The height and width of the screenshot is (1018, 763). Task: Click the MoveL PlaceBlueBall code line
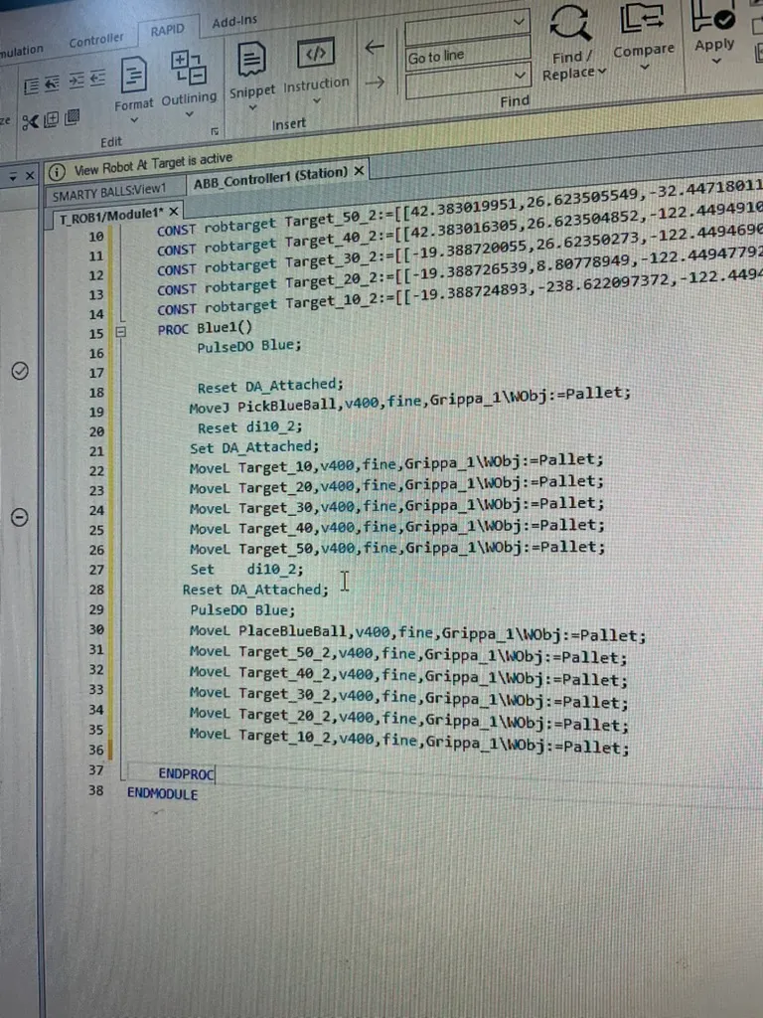tap(417, 633)
